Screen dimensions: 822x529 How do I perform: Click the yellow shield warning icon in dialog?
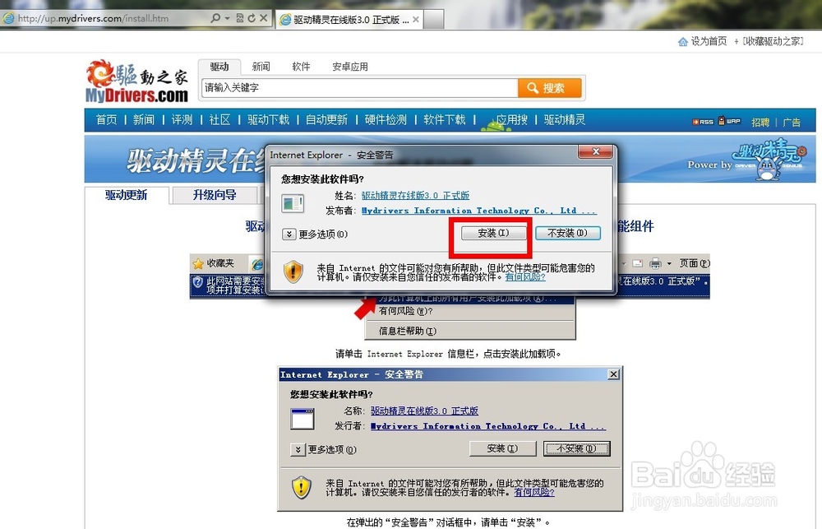tap(293, 271)
